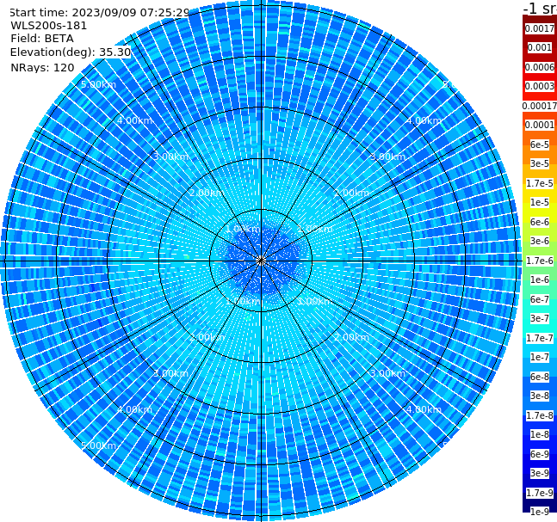Viewport: 557px width, 522px height.
Task: Click colorbar tick label 1e-5
Action: point(540,202)
